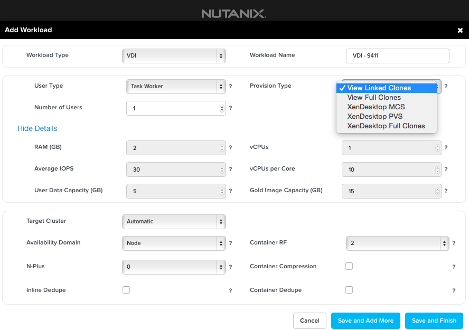Show help for vCPUs per Core
The height and width of the screenshot is (330, 469).
(446, 169)
